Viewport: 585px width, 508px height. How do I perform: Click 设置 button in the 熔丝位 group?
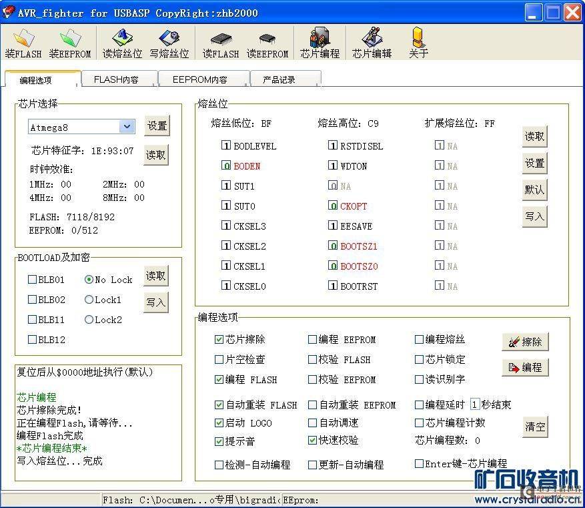pyautogui.click(x=534, y=163)
